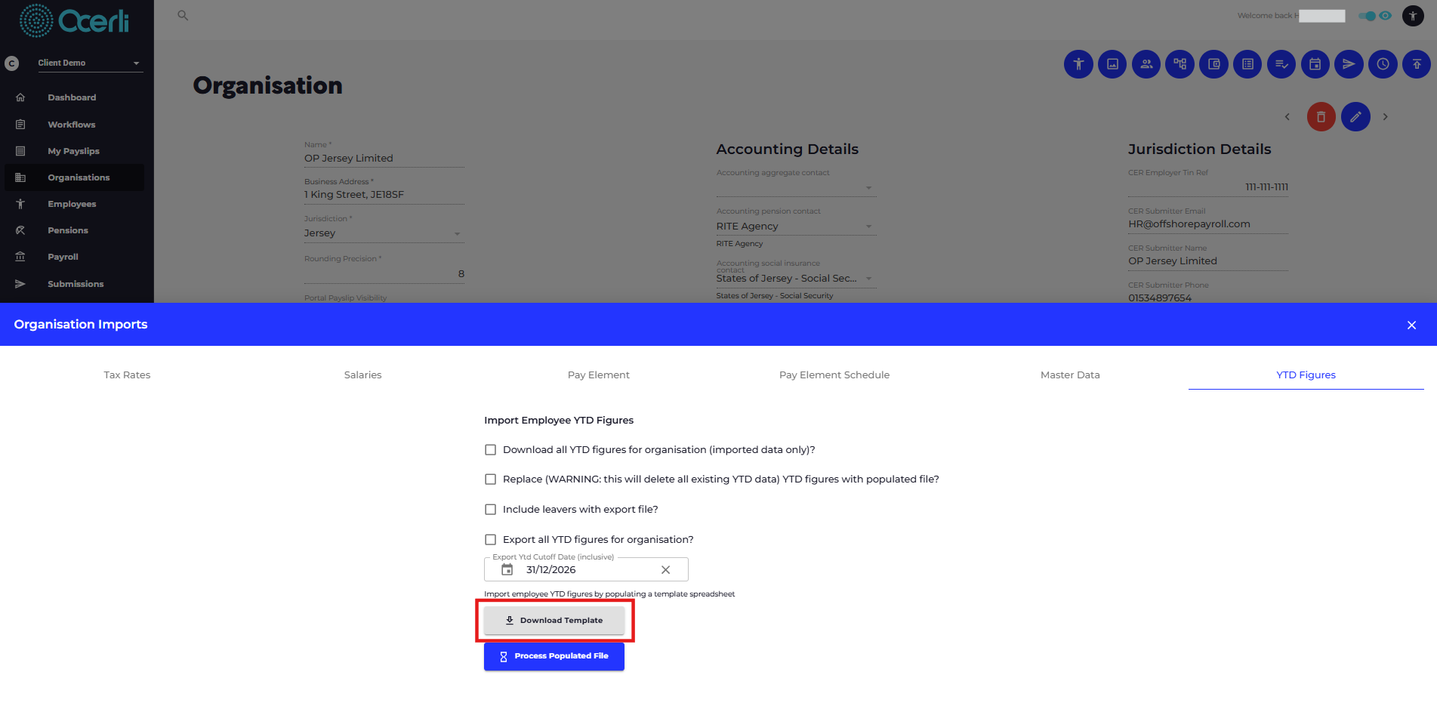Open calendar picker for Export Ytd Cutoff Date

(x=507, y=569)
